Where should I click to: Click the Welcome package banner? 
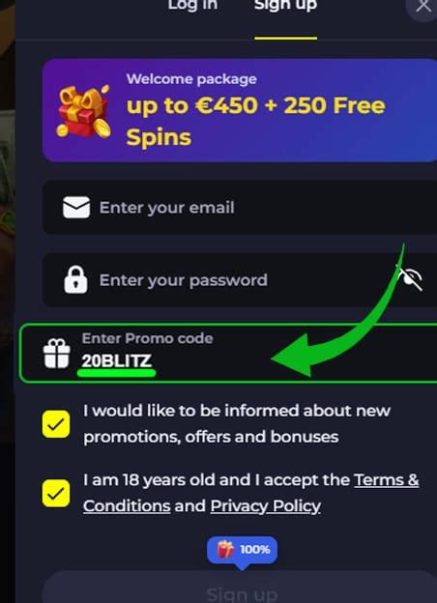(240, 110)
